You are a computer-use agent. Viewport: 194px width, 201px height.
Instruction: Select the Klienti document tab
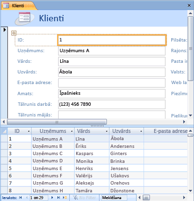click(18, 6)
